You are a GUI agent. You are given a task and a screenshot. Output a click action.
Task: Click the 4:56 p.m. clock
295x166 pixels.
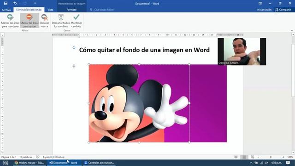pos(277,163)
